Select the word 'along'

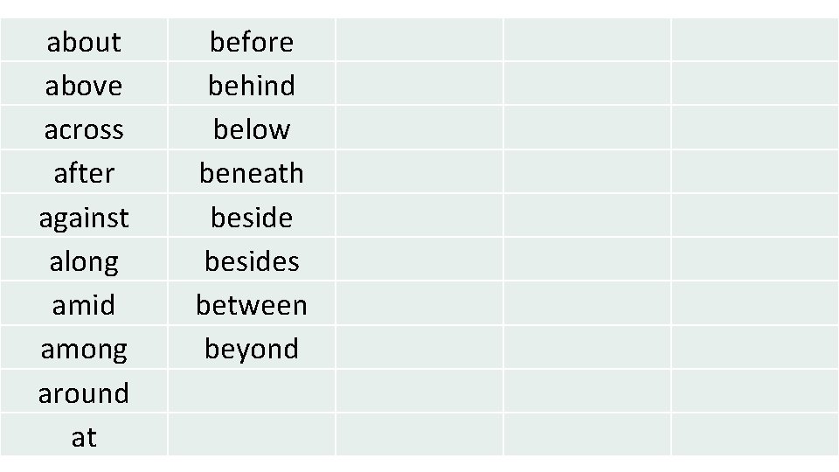click(84, 262)
